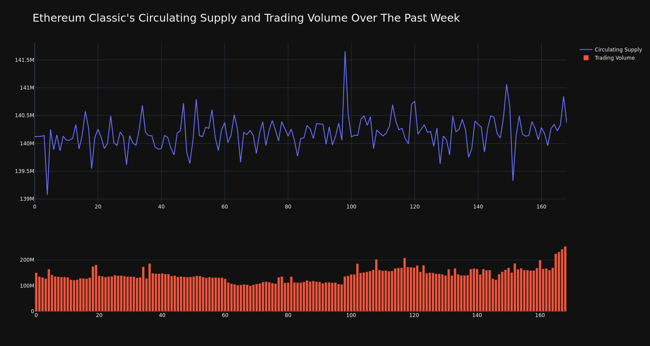Screen dimensions: 650x346
Task: Click x-axis label 20 under supply chart
Action: [98, 207]
